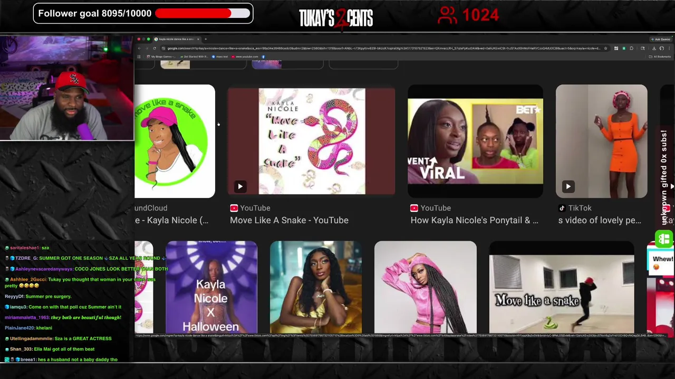Click the Ask Gemini button
675x379 pixels.
coord(661,39)
